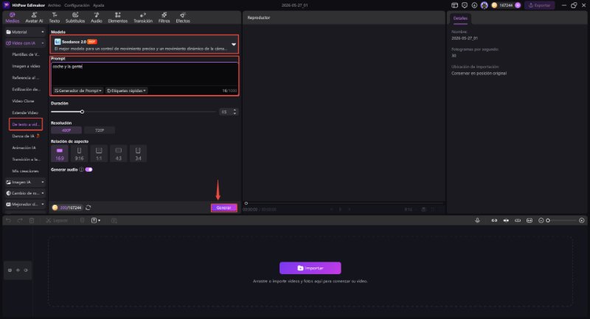Switch to the Detalles tab
Screen dimensions: 590x319
(x=460, y=18)
